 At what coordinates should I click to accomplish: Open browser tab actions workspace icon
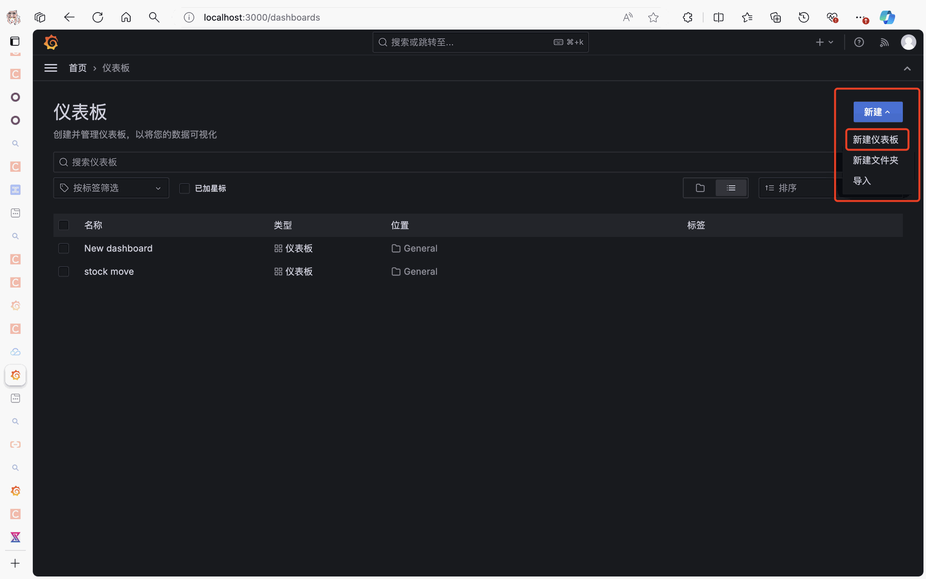pyautogui.click(x=40, y=17)
